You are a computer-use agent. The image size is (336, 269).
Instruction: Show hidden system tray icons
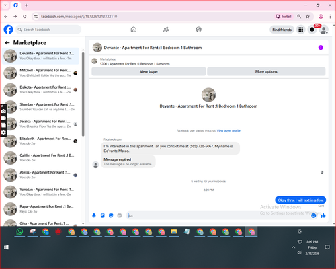[293, 247]
